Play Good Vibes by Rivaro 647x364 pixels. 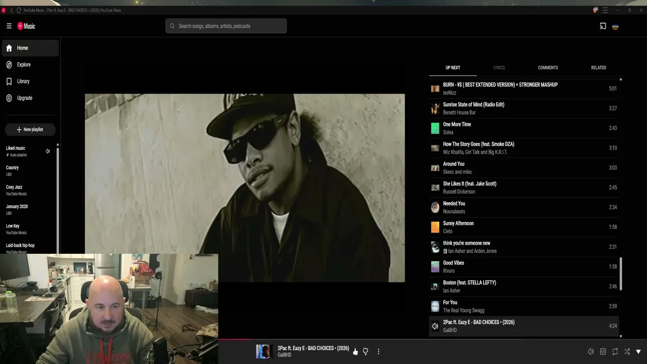[524, 266]
